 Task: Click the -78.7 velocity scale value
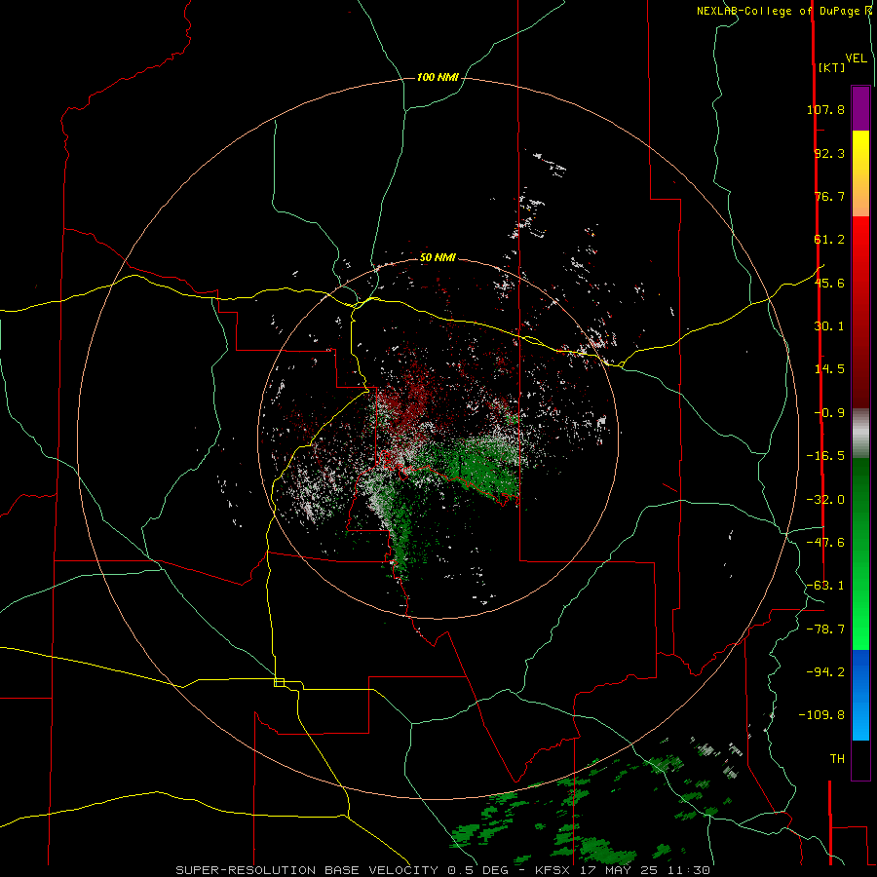point(825,629)
